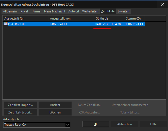Cancel with the Abbrechen button
Image resolution: width=168 pixels, height=131 pixels.
pyautogui.click(x=125, y=124)
